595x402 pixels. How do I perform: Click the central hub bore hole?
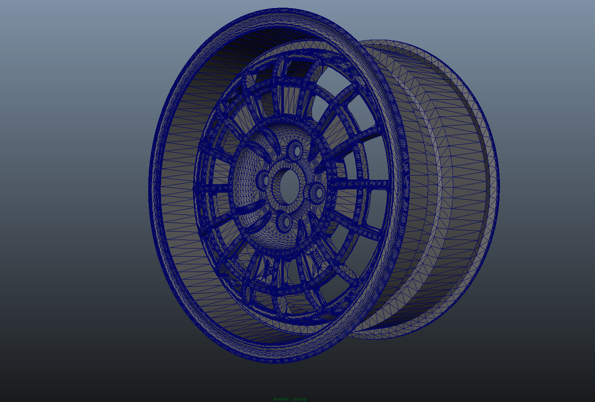(288, 185)
